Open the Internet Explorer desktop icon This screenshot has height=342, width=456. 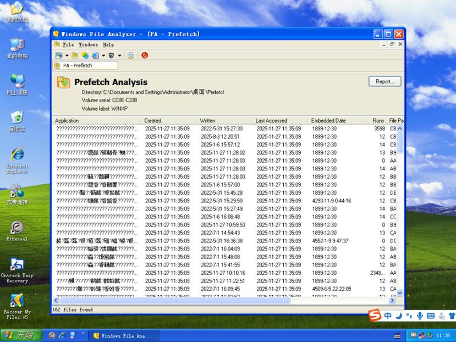click(x=17, y=161)
